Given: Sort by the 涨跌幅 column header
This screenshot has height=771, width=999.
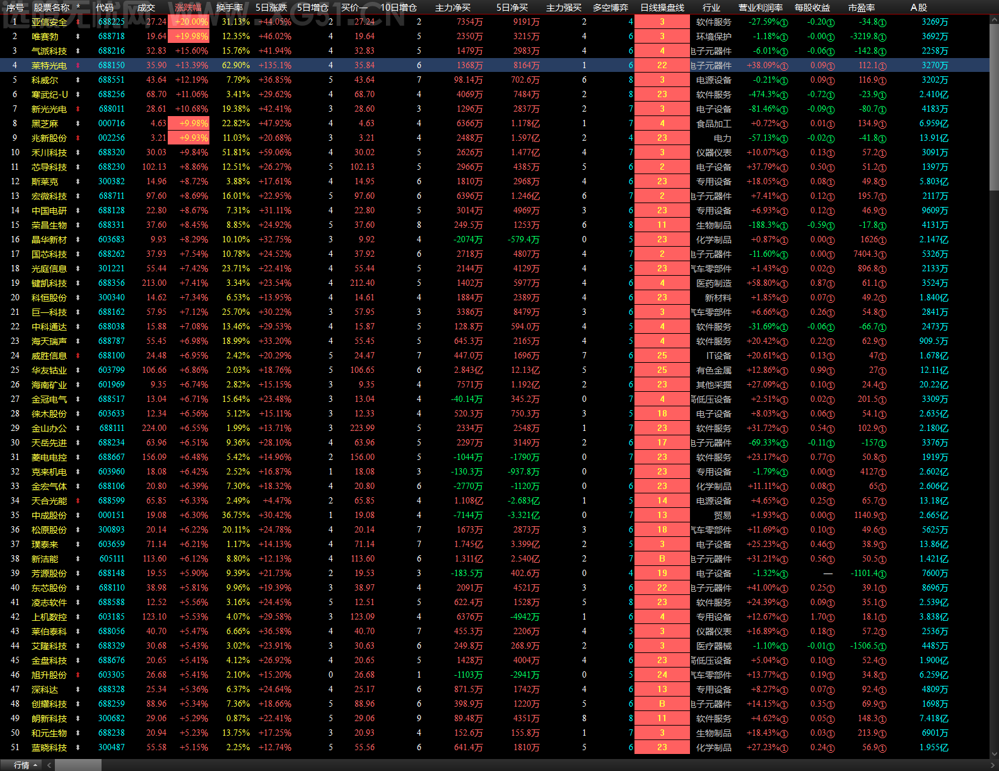Looking at the screenshot, I should [x=189, y=8].
